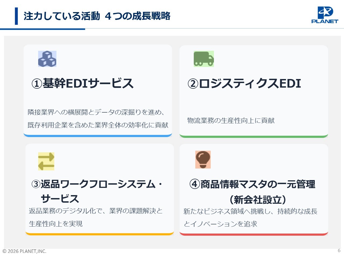The width and height of the screenshot is (344, 258).
Task: Click the orange lightbulb icon
Action: coord(203,160)
